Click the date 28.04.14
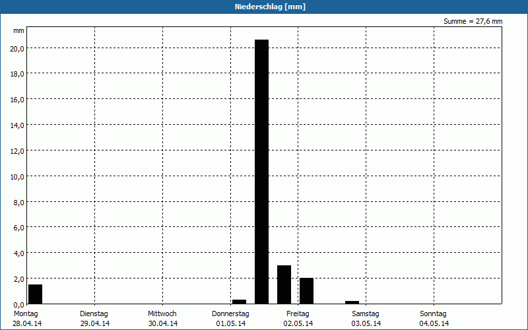This screenshot has height=330, width=528. pyautogui.click(x=27, y=323)
